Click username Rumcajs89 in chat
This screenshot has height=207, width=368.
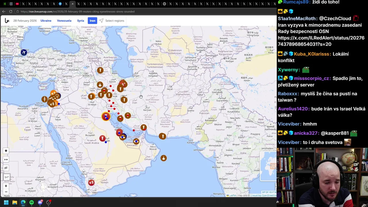pos(296,2)
